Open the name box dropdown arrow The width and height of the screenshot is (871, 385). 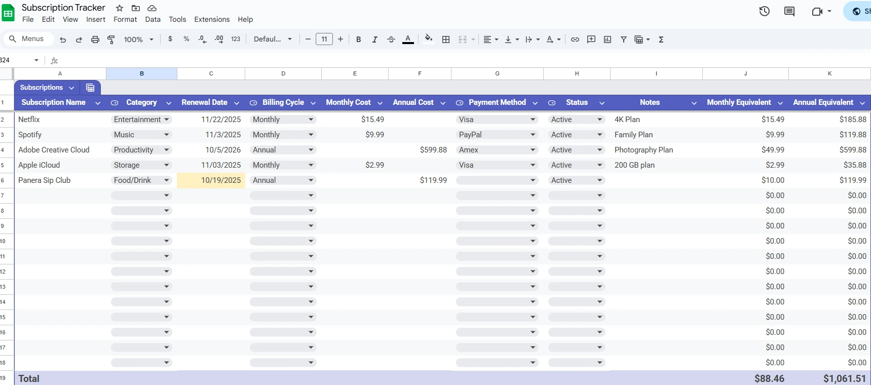coord(36,60)
